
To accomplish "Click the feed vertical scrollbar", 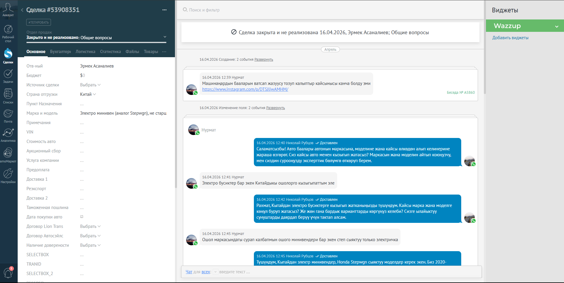I will [485, 47].
